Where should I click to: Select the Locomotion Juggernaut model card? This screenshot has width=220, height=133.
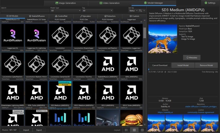click(x=131, y=38)
